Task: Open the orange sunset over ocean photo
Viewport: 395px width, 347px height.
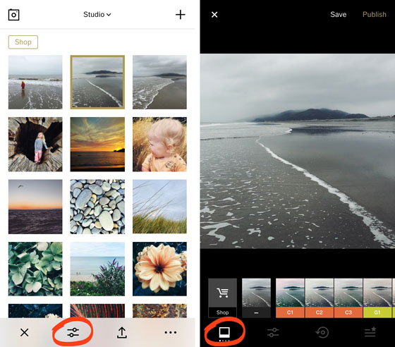Action: click(x=97, y=145)
